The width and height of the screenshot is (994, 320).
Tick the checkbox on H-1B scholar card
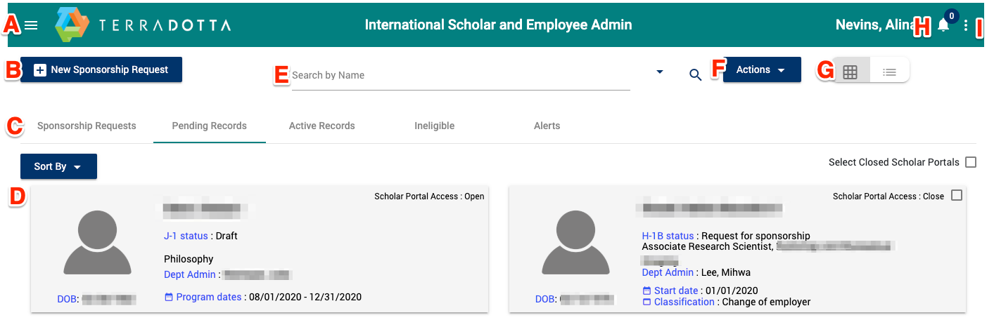[x=956, y=196]
